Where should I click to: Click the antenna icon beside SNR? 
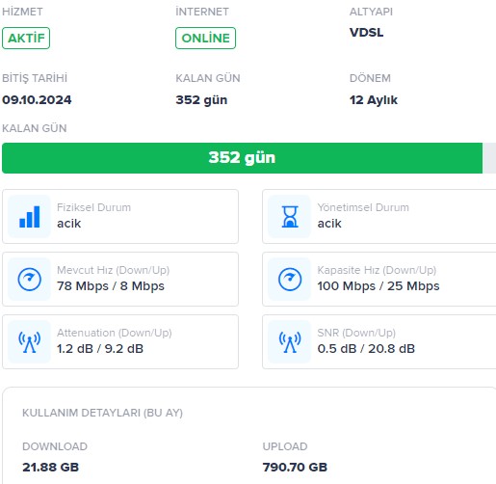pyautogui.click(x=290, y=342)
